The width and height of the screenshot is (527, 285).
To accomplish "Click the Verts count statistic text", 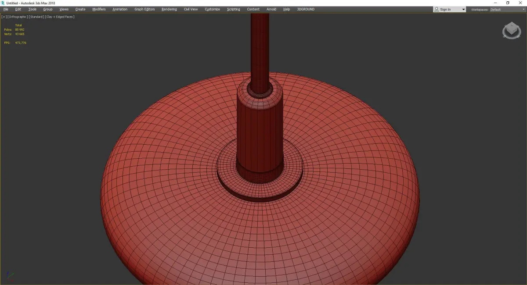I will [x=14, y=34].
